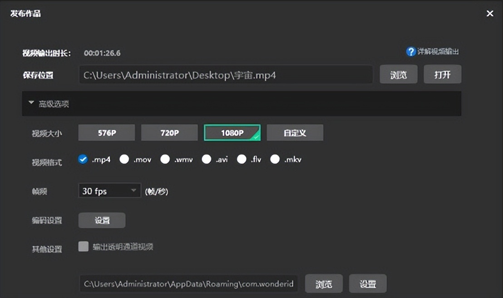The image size is (503, 298).
Task: Choose 自定义 custom video size
Action: 295,132
